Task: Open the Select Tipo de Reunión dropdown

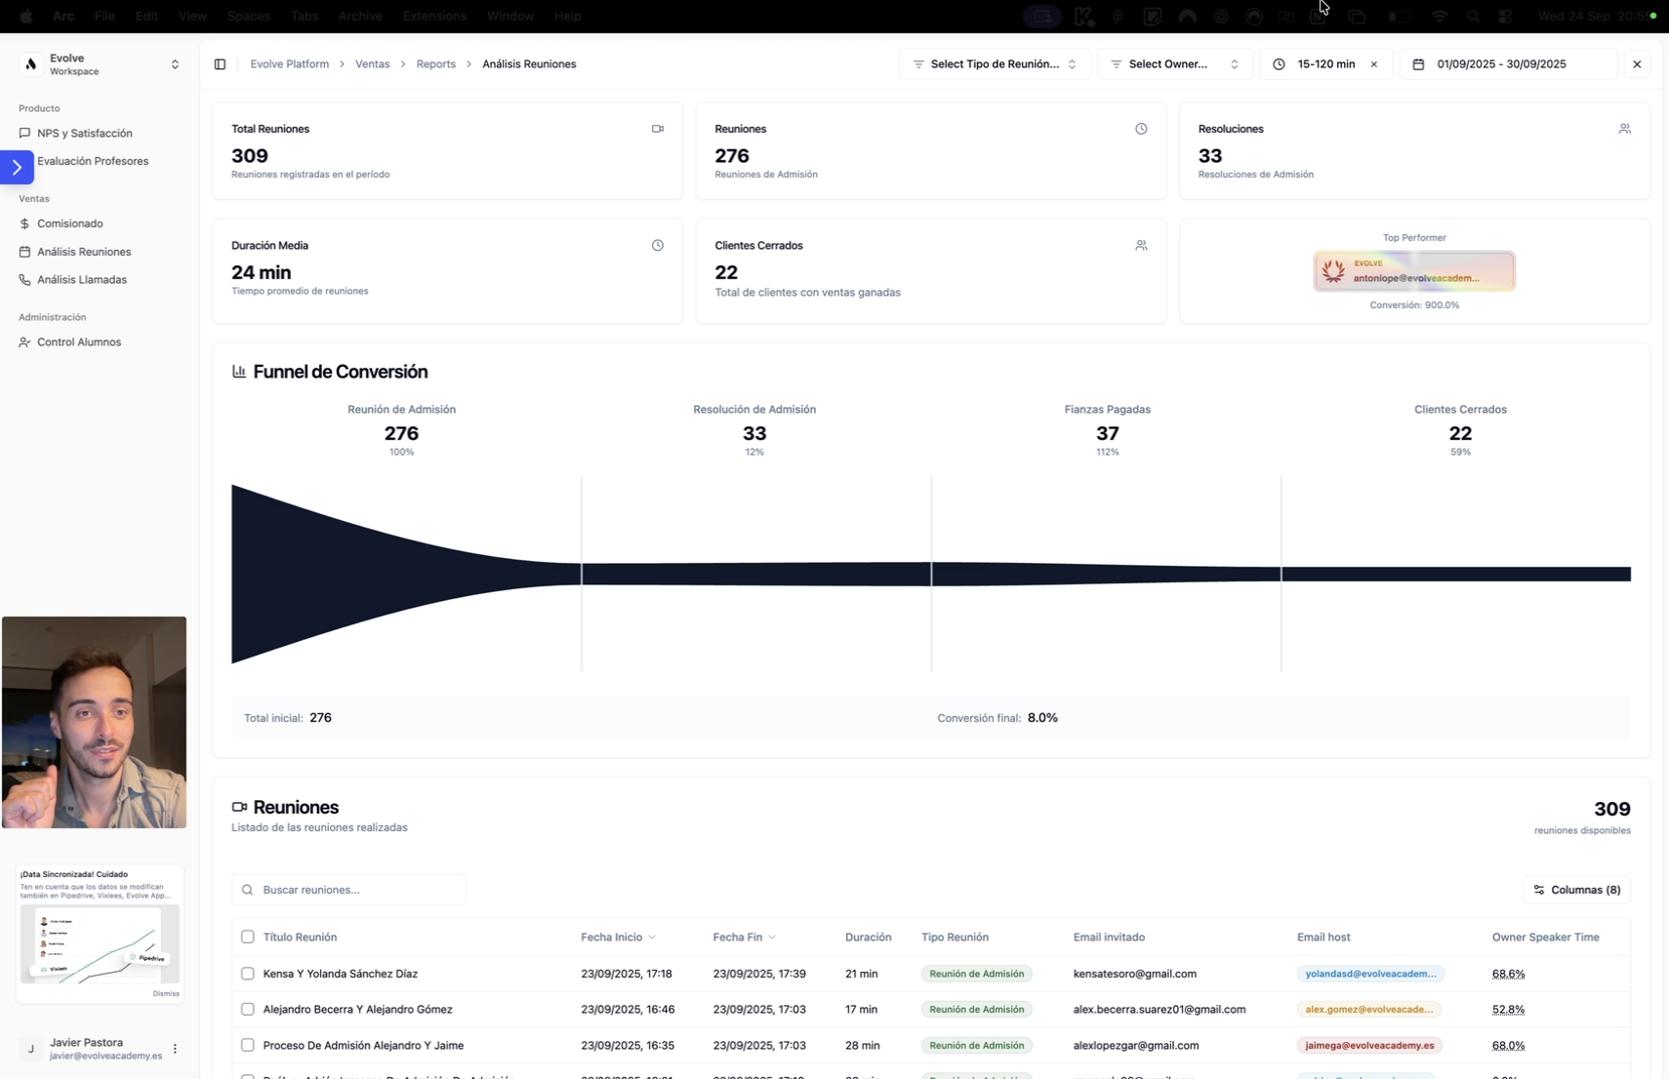Action: (x=994, y=64)
